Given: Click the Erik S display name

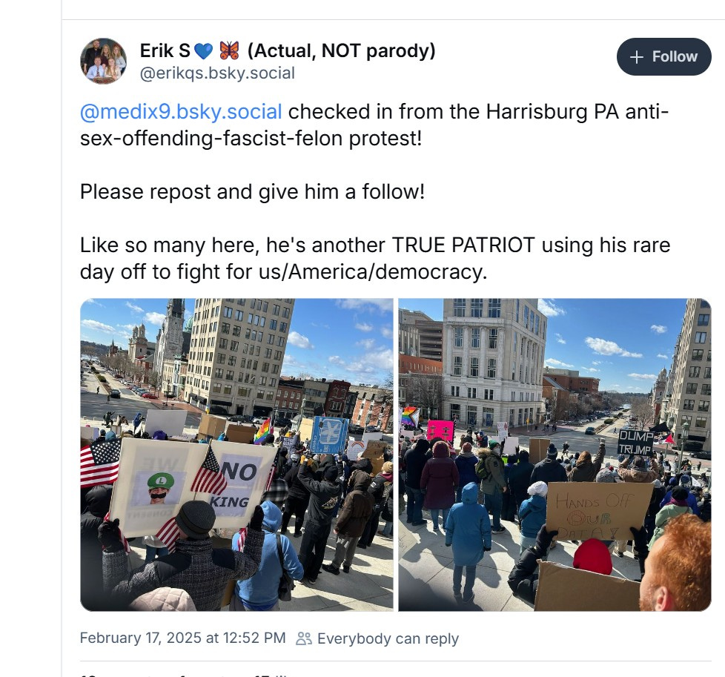Looking at the screenshot, I should click(x=165, y=51).
